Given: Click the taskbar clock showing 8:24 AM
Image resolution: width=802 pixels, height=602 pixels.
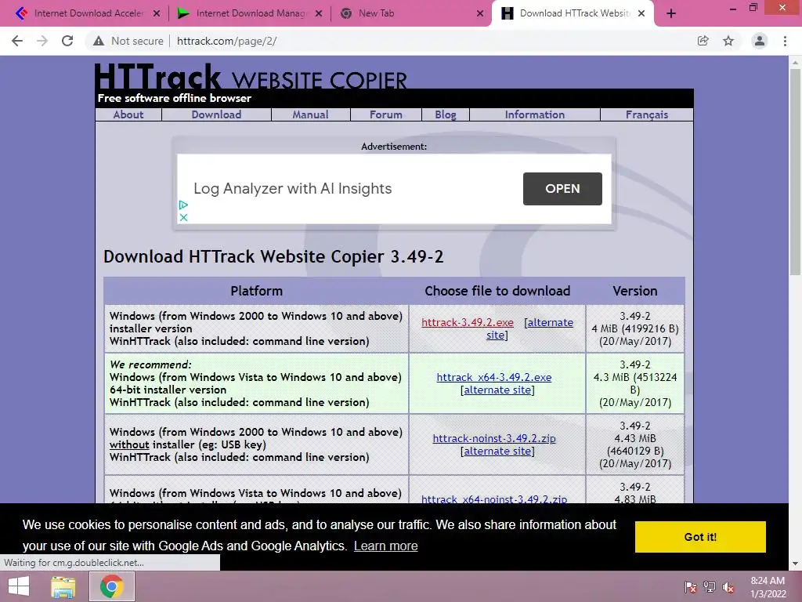Looking at the screenshot, I should [768, 587].
